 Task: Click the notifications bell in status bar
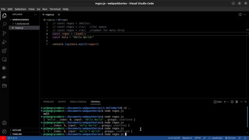point(245,138)
